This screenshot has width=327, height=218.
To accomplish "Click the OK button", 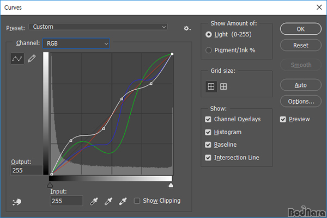I will 300,29.
